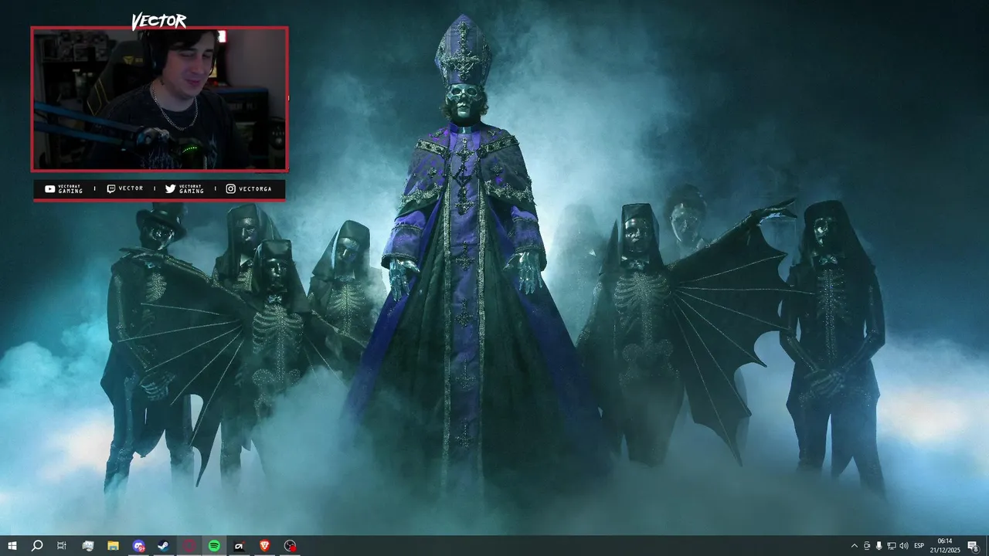
Task: Open File Explorer from the taskbar
Action: 113,546
